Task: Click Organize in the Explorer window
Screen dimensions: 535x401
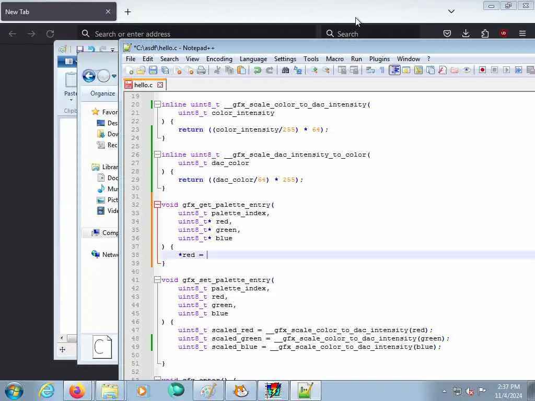Action: pos(103,93)
